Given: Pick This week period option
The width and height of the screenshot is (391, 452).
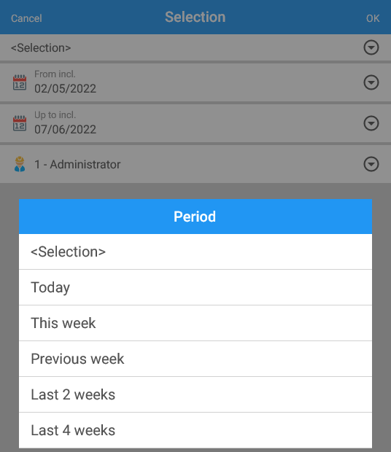Looking at the screenshot, I should click(x=195, y=323).
